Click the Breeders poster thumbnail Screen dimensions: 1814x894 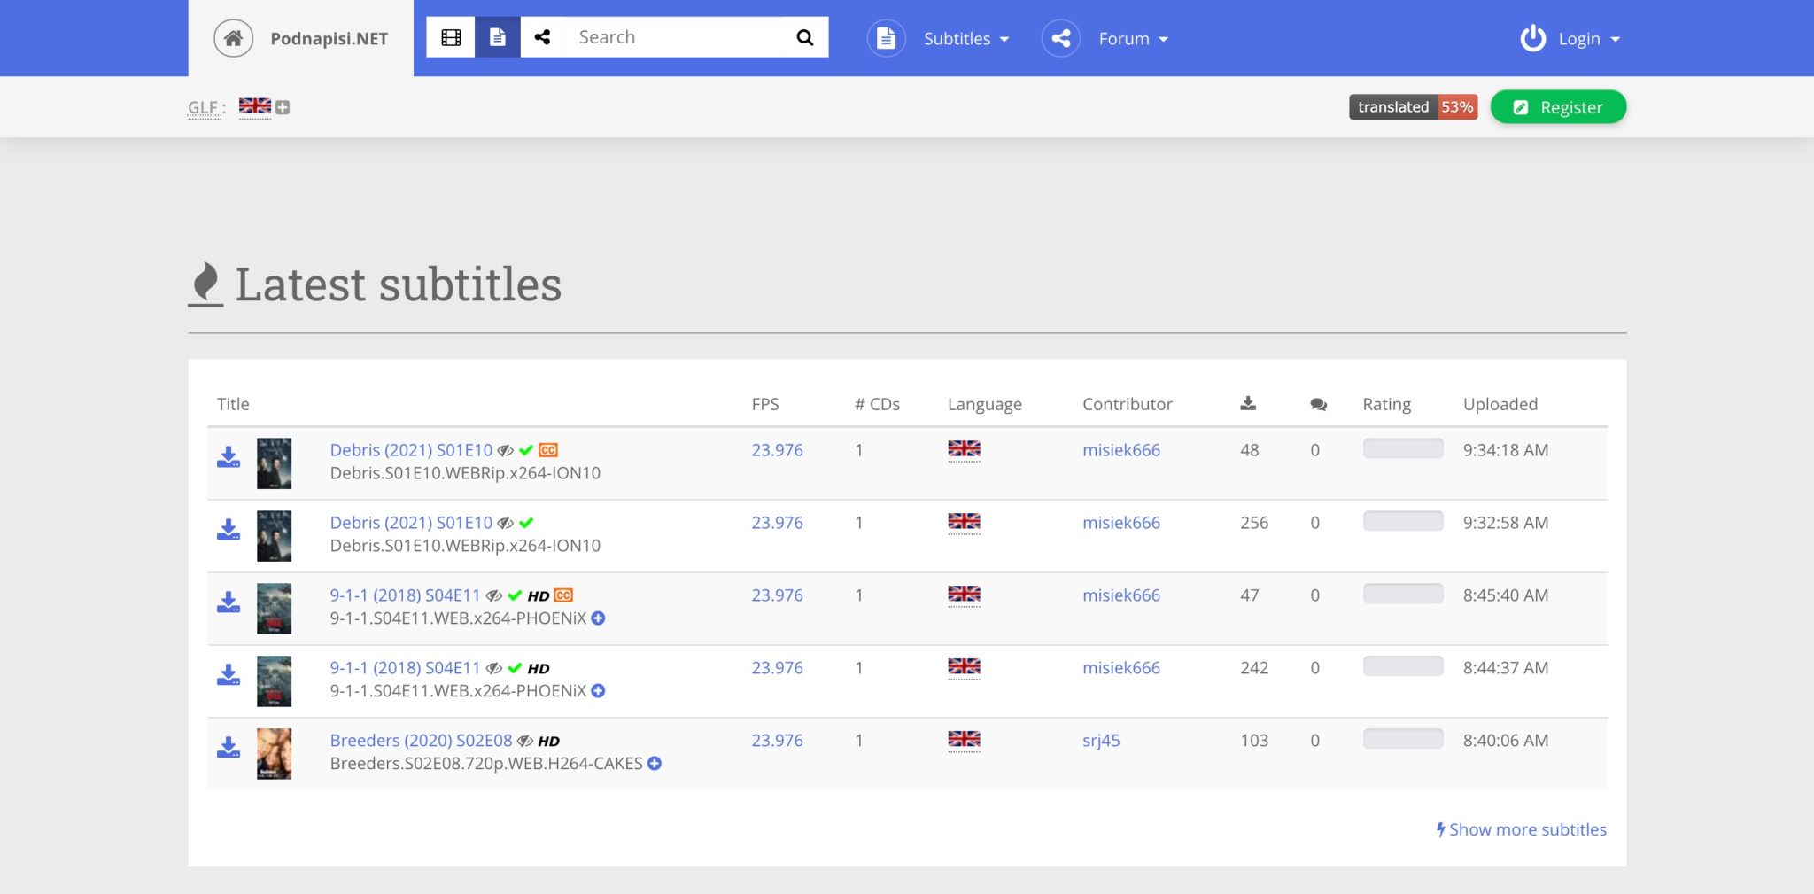point(274,753)
